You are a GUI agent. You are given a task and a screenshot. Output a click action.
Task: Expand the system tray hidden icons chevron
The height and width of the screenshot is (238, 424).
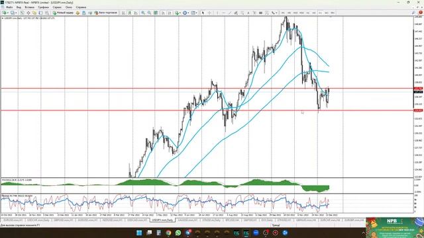pos(364,233)
